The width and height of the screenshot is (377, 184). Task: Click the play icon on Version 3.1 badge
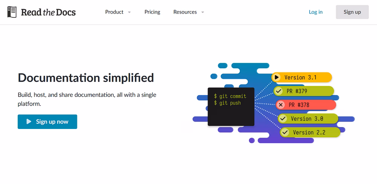276,77
